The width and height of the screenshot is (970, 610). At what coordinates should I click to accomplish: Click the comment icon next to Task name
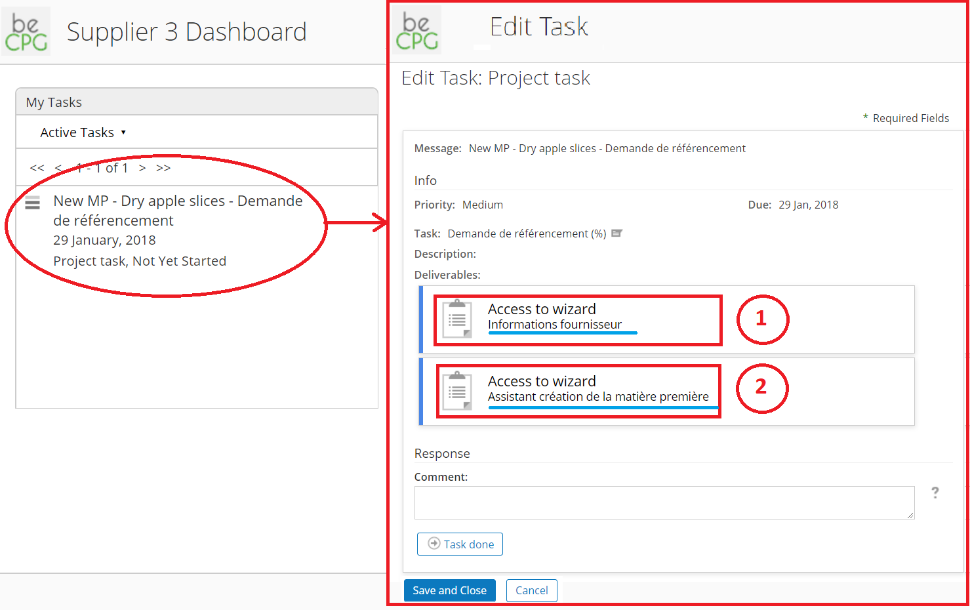(616, 234)
